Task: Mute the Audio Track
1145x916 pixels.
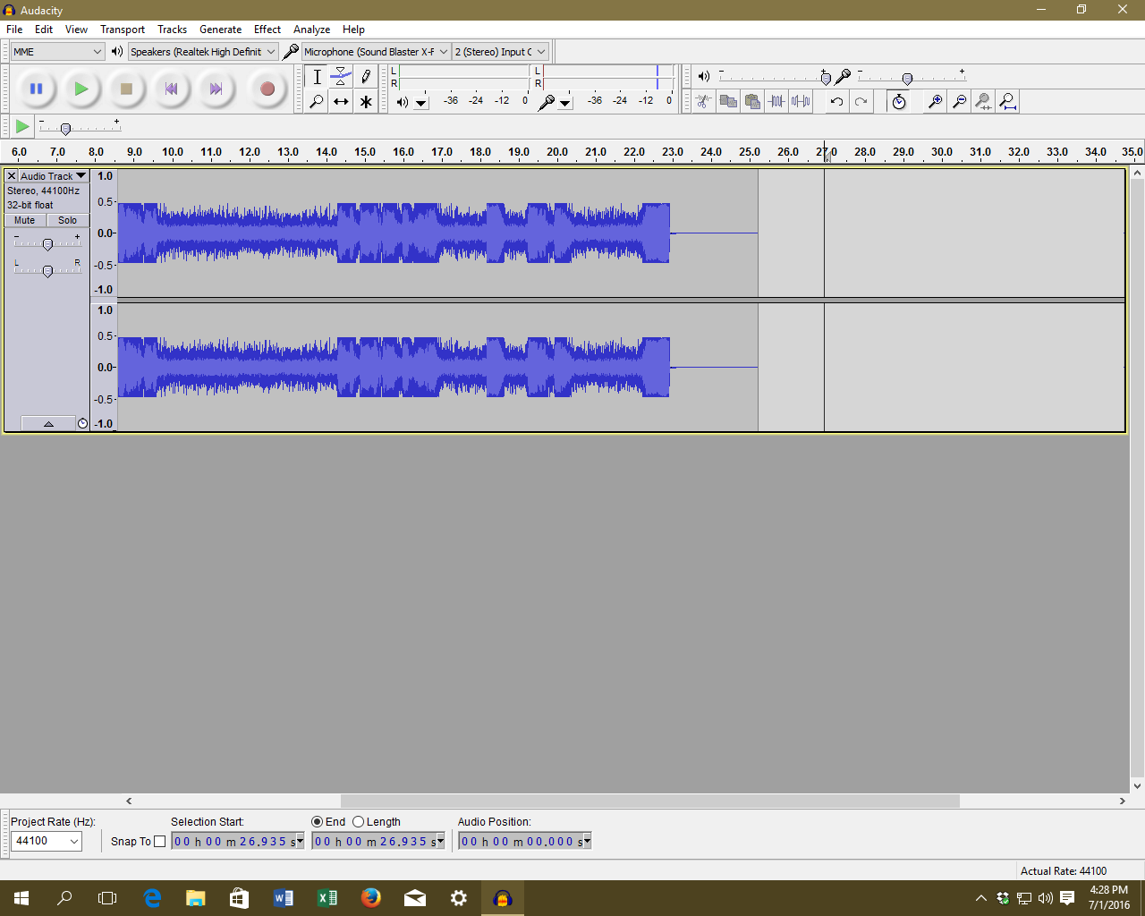Action: tap(25, 220)
